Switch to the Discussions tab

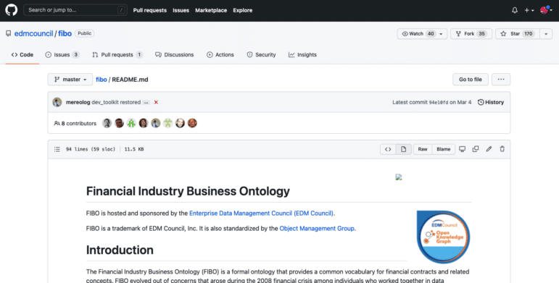point(174,55)
